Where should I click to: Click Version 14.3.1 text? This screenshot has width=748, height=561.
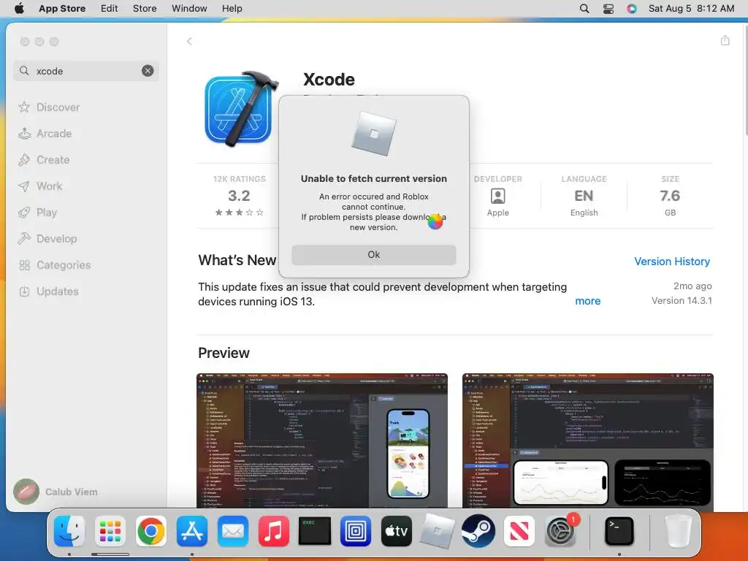[x=682, y=300]
